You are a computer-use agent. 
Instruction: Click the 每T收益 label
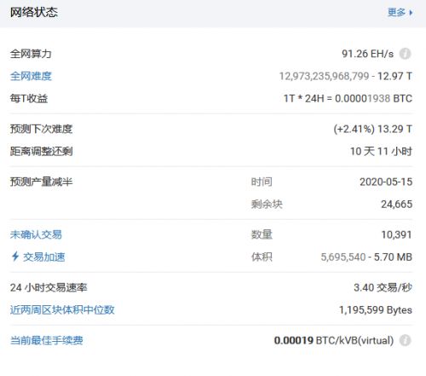coord(29,98)
